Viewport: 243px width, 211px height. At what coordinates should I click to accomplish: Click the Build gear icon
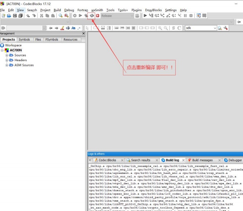click(x=75, y=16)
